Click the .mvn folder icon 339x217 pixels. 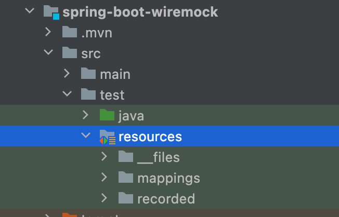tap(70, 32)
